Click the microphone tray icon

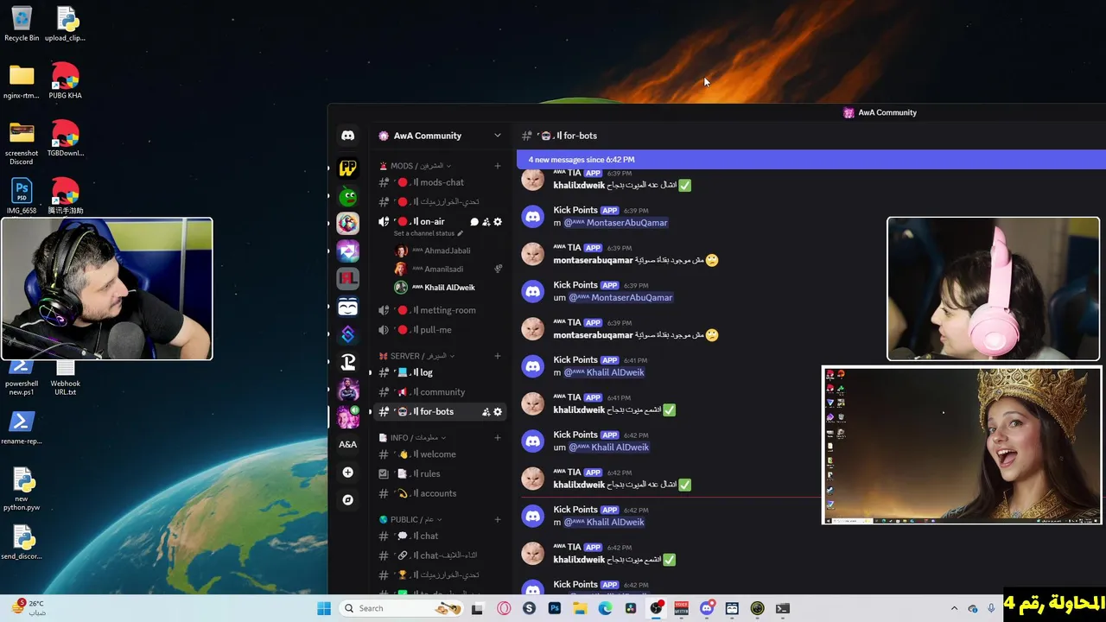click(x=990, y=608)
